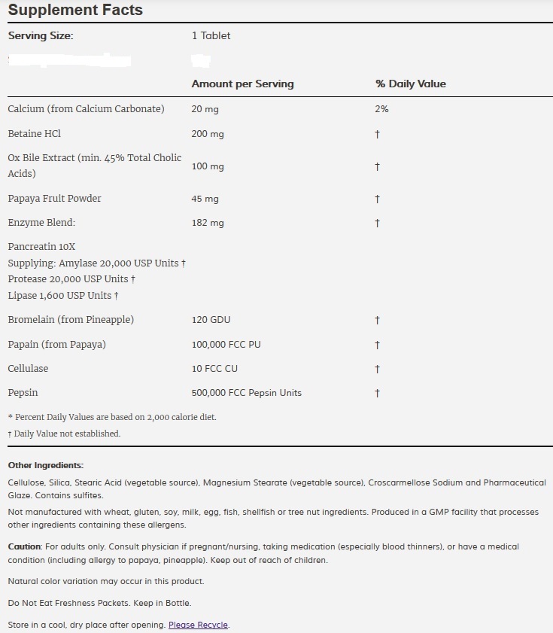Image resolution: width=553 pixels, height=633 pixels.
Task: Click the % Daily Value column header
Action: [410, 84]
